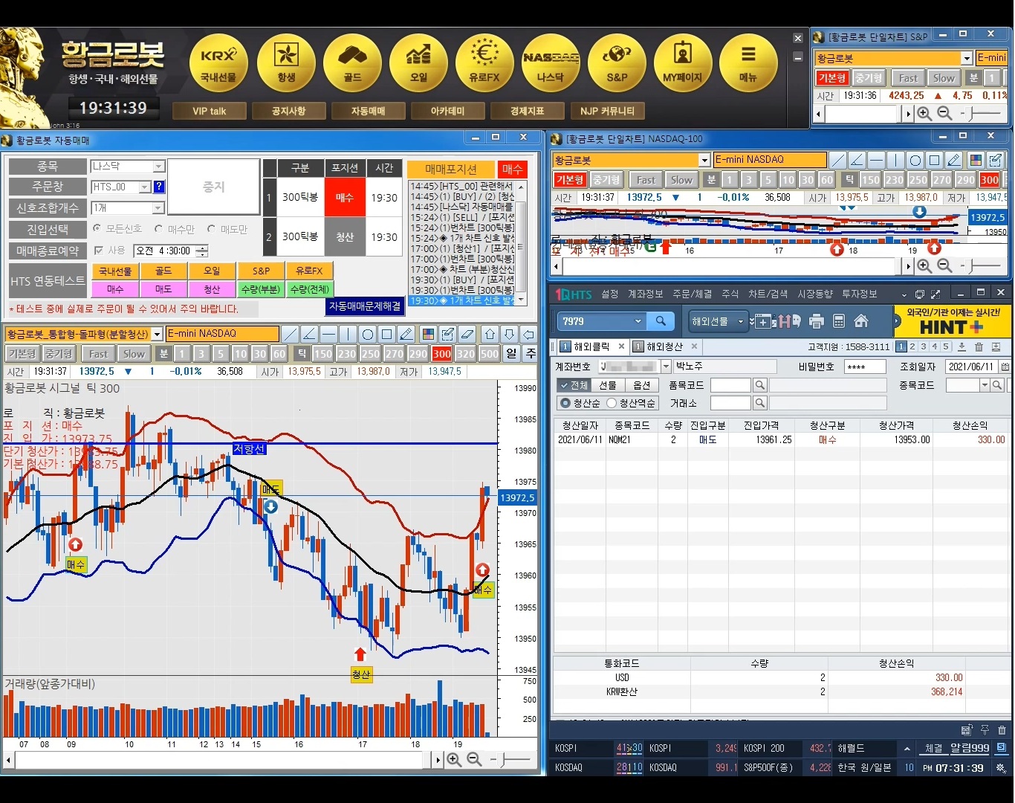Image resolution: width=1015 pixels, height=803 pixels.
Task: Click 중지 stop button
Action: coord(213,187)
